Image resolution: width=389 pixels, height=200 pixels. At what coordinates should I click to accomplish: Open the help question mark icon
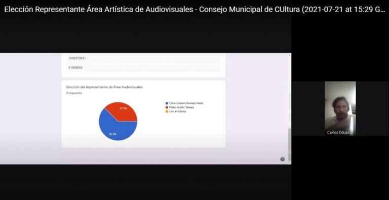(x=282, y=159)
